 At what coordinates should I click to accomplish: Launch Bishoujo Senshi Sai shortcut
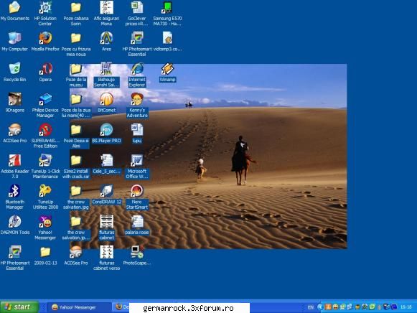coord(106,69)
